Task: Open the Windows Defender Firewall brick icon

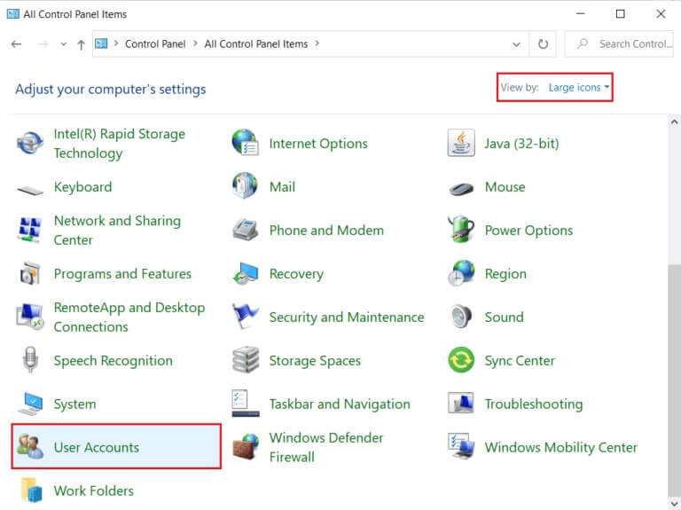Action: coord(246,446)
